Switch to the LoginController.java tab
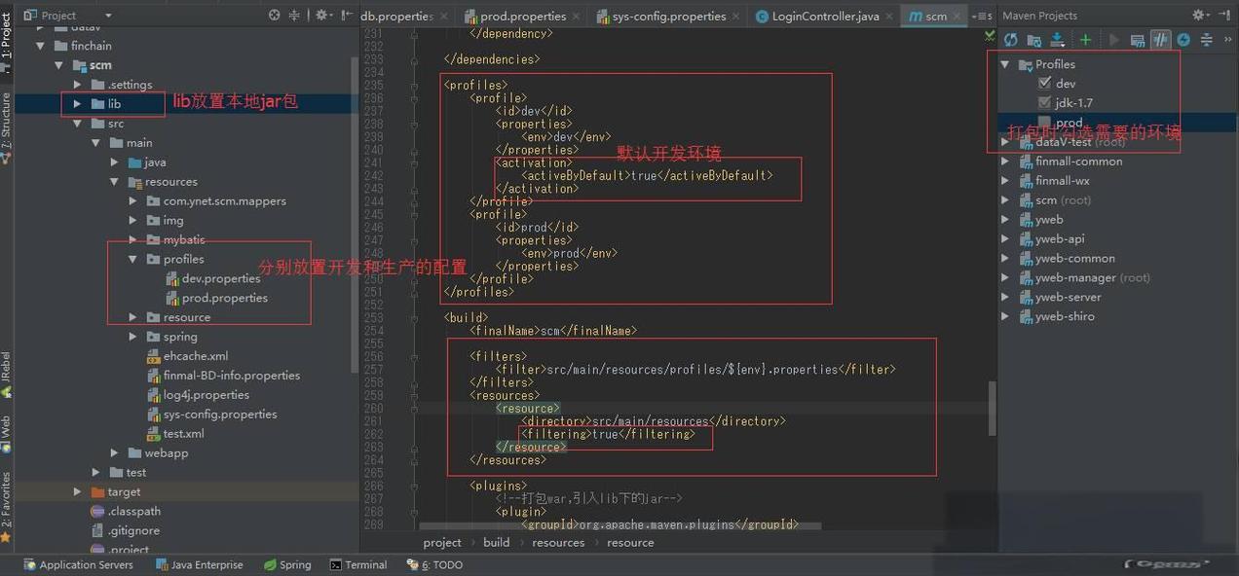 point(824,17)
